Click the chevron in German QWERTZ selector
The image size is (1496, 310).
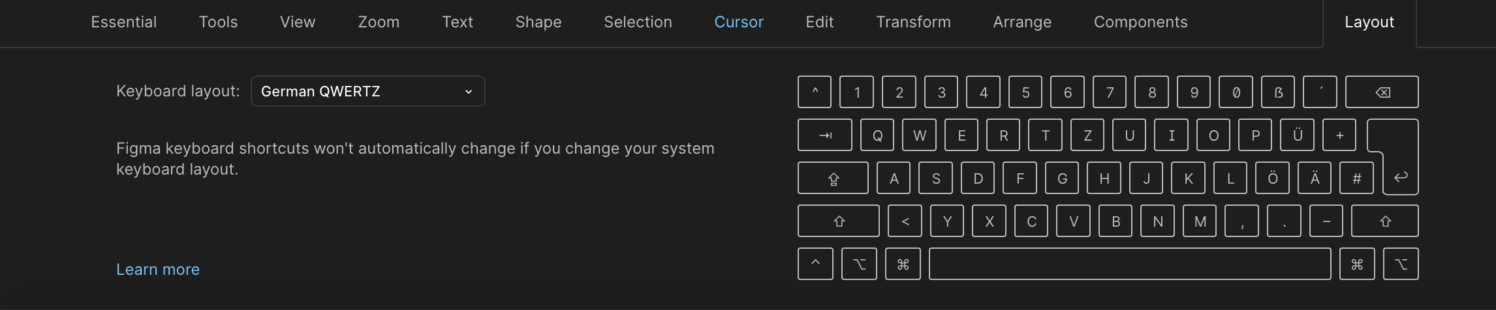point(468,92)
